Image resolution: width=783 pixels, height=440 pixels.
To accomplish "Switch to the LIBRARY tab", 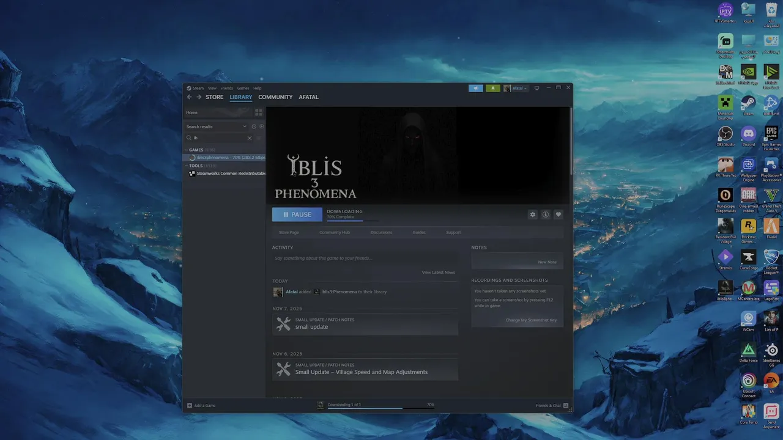I will click(x=241, y=97).
